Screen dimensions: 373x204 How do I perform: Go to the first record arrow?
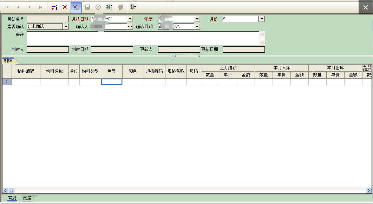point(7,7)
